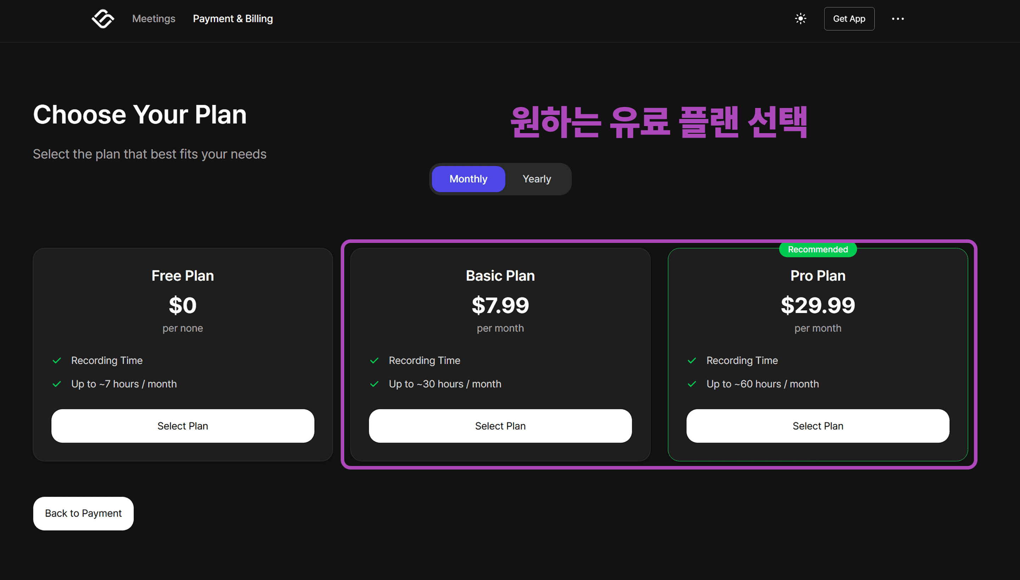
Task: Click Back to Payment button
Action: 83,513
